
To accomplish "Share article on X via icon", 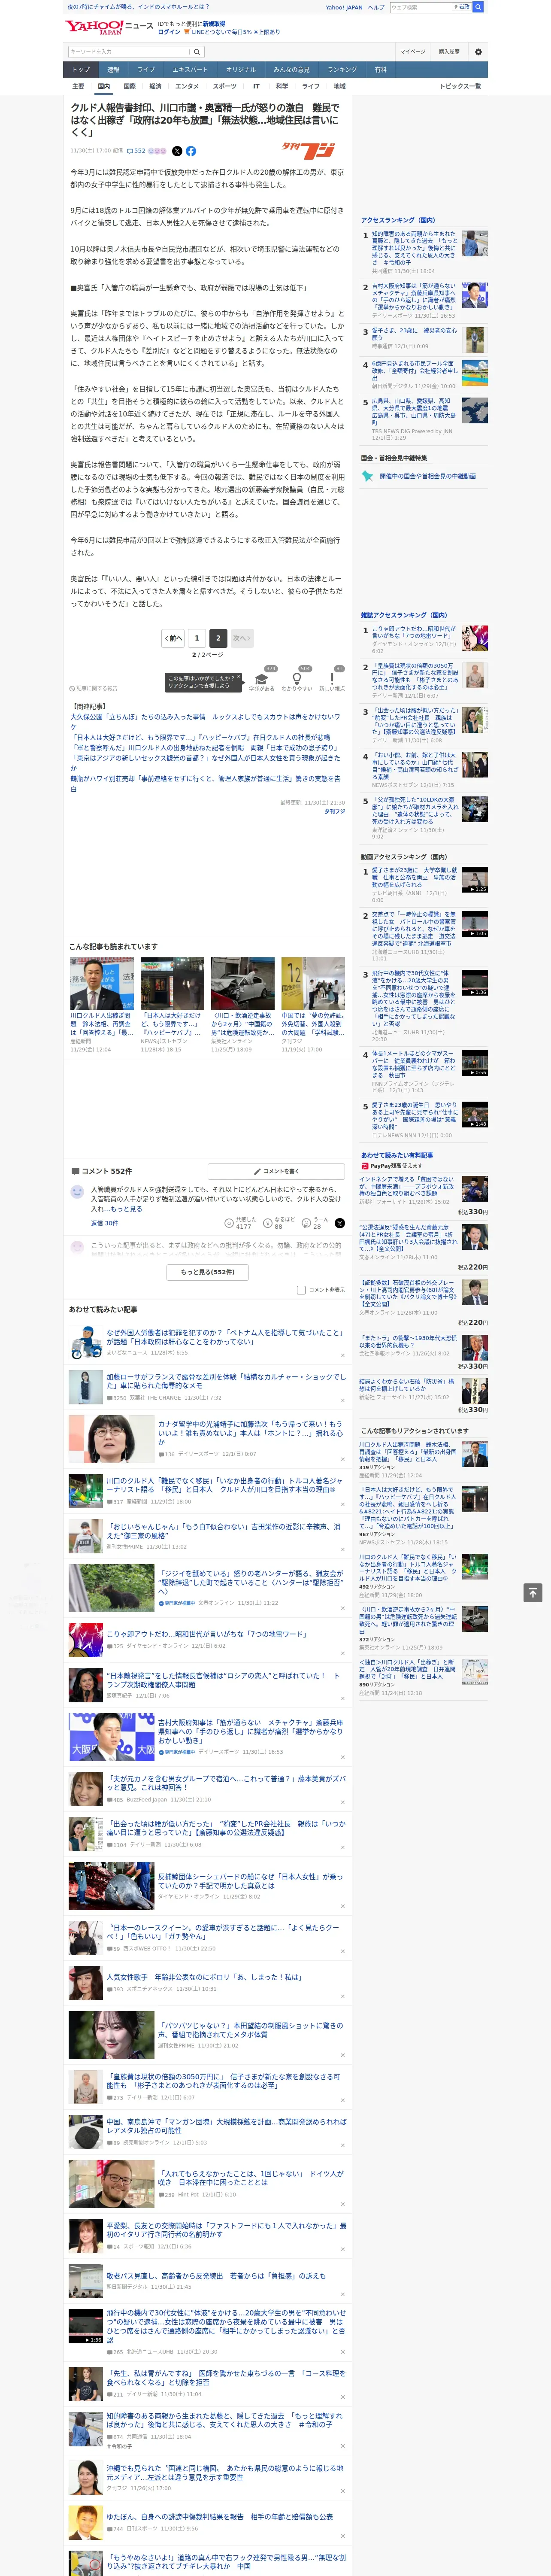I will coord(177,151).
